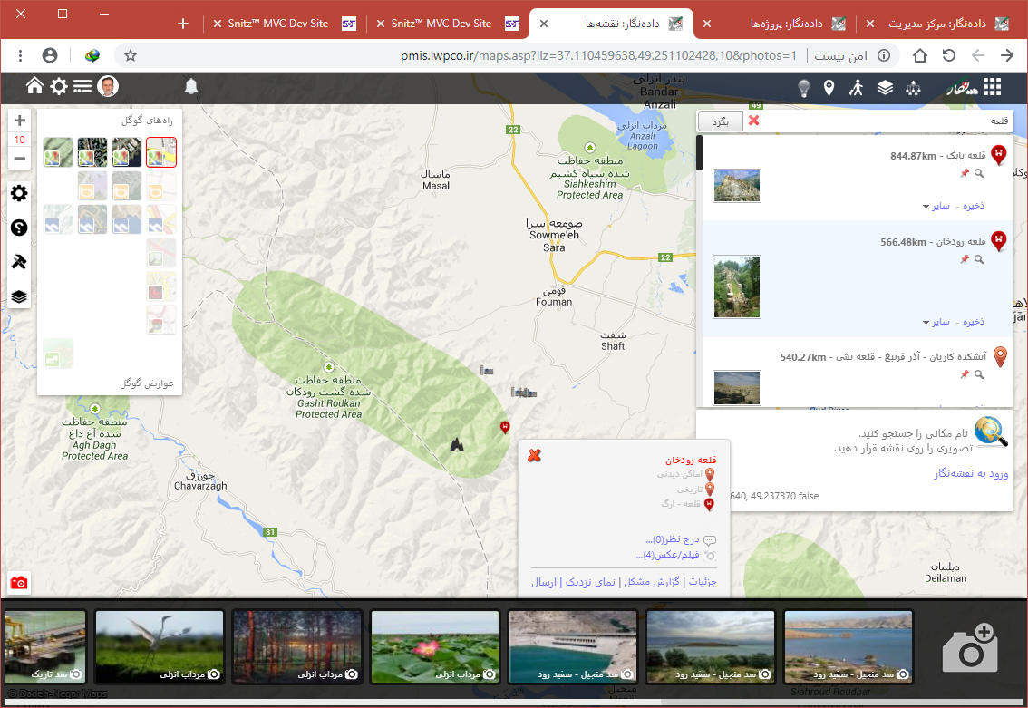Image resolution: width=1028 pixels, height=708 pixels.
Task: Open the hammer tools icon on map sidebar
Action: 19,262
